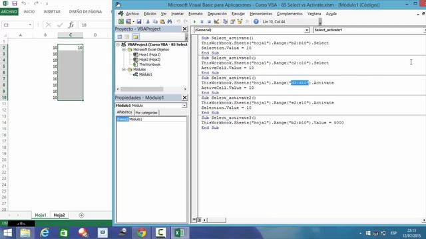Click the Cut scissors icon in VBA toolbar

148,22
